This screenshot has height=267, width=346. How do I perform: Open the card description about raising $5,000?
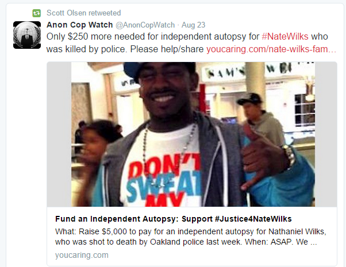tap(191, 237)
